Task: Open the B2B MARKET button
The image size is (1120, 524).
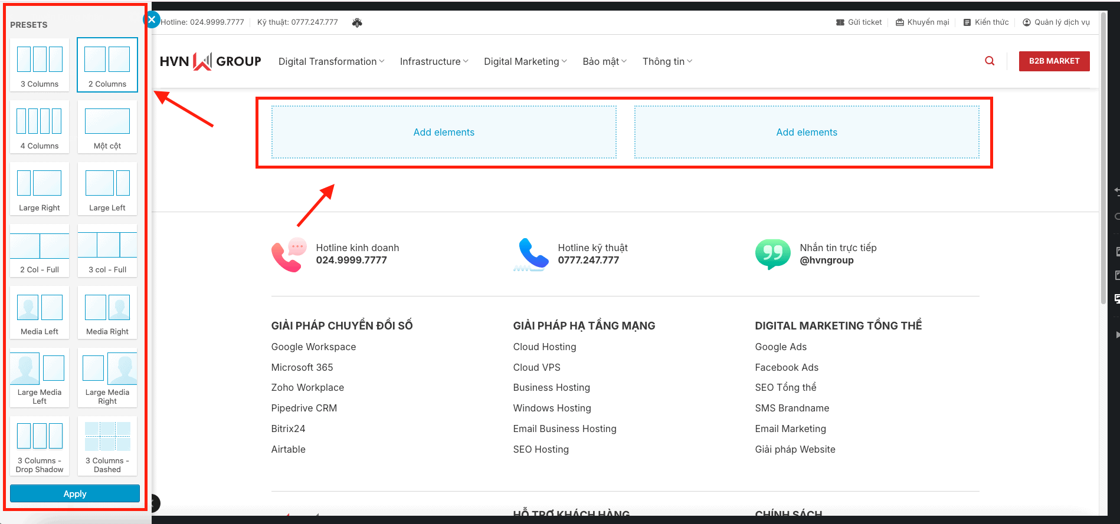Action: [x=1054, y=61]
